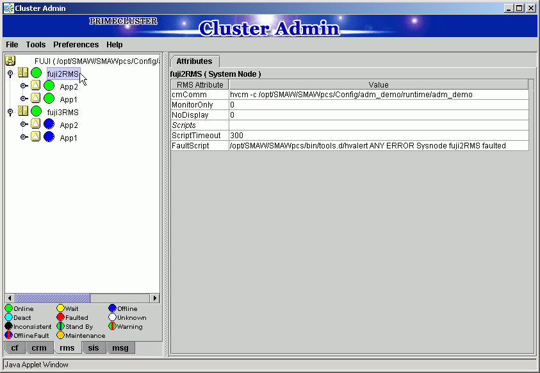The width and height of the screenshot is (540, 373).
Task: Open the Preferences menu
Action: coord(76,45)
